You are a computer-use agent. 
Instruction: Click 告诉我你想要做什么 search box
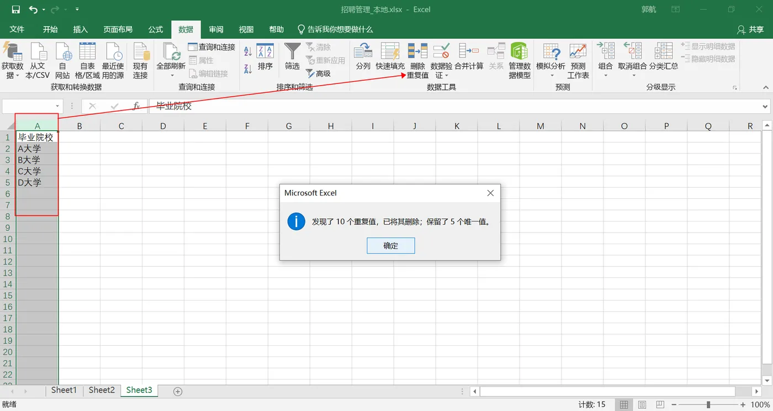(335, 29)
